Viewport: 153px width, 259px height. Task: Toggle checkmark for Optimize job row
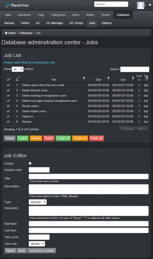coord(8,116)
